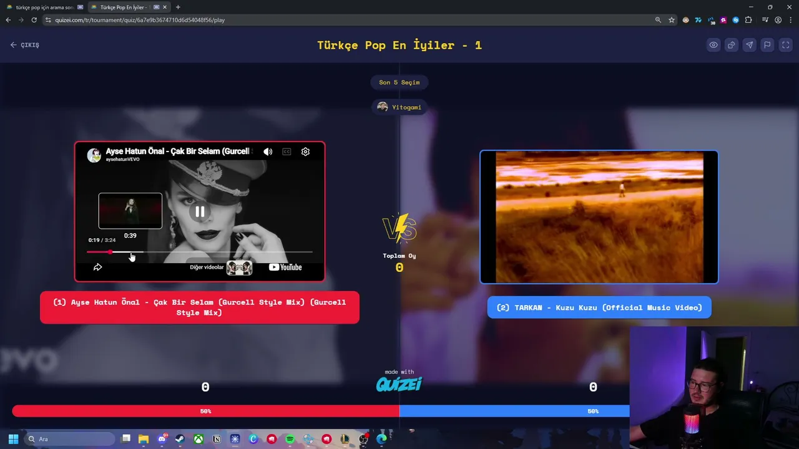Open YouTube player settings gear
Image resolution: width=799 pixels, height=449 pixels.
(x=305, y=152)
